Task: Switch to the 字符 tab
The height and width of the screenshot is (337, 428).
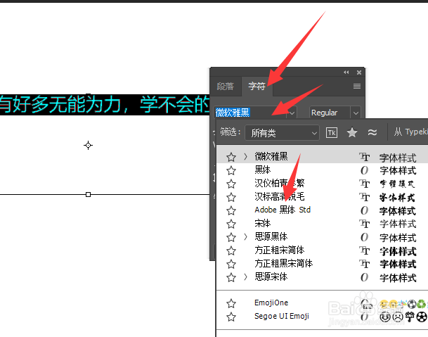Action: point(257,87)
